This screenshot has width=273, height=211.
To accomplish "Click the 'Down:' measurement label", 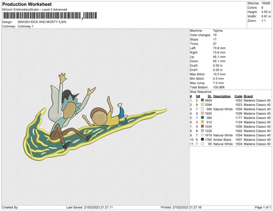I will tap(194, 61).
